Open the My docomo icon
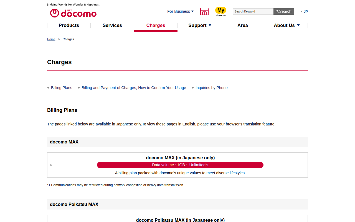Screen dimensions: 355x222 [221, 11]
